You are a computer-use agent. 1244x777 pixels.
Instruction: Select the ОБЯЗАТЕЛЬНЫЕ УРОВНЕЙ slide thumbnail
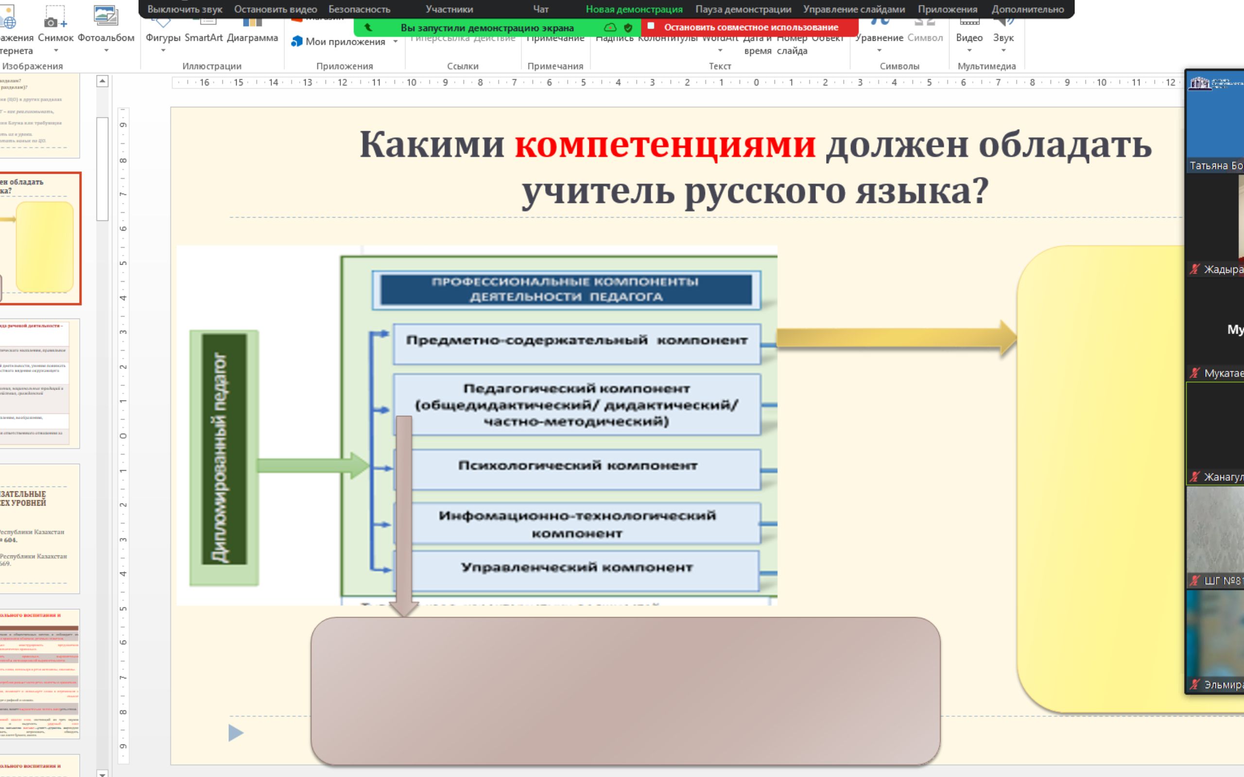(39, 528)
